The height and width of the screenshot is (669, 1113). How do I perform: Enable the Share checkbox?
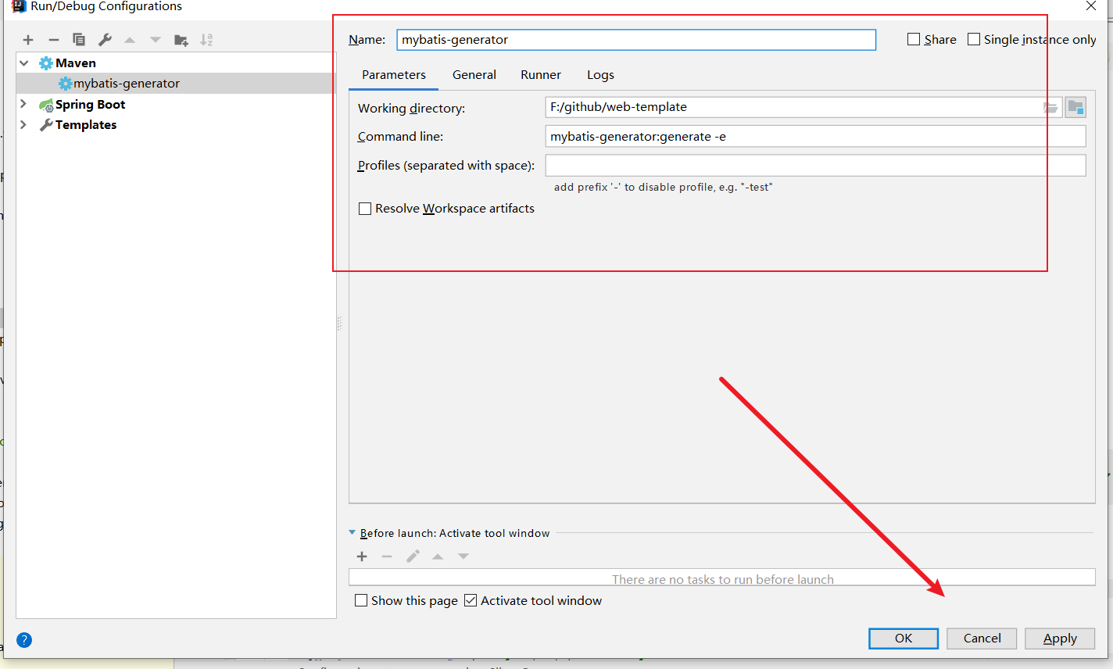[x=914, y=40]
